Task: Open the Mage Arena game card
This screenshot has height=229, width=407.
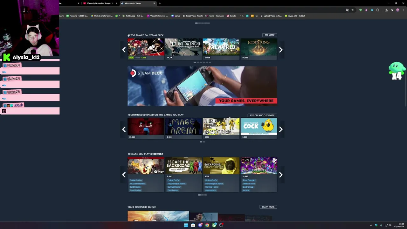Action: point(183,128)
